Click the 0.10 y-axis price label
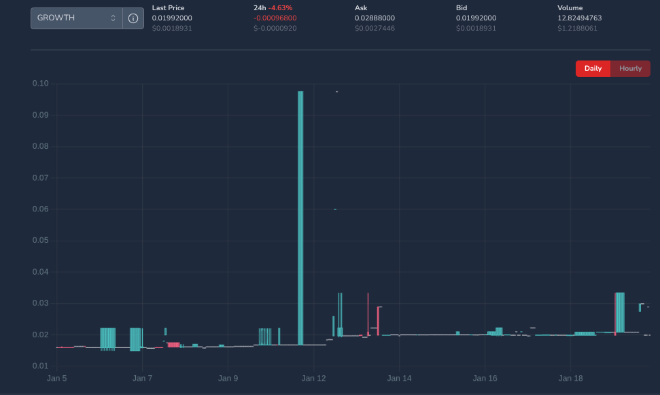The width and height of the screenshot is (660, 395). tap(41, 84)
